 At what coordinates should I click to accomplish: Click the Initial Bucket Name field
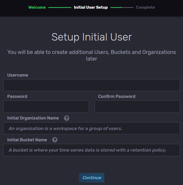pyautogui.click(x=91, y=150)
